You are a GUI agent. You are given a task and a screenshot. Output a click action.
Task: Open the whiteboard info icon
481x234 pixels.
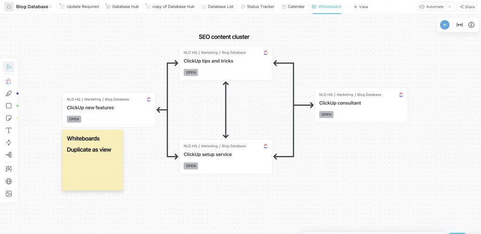[471, 25]
